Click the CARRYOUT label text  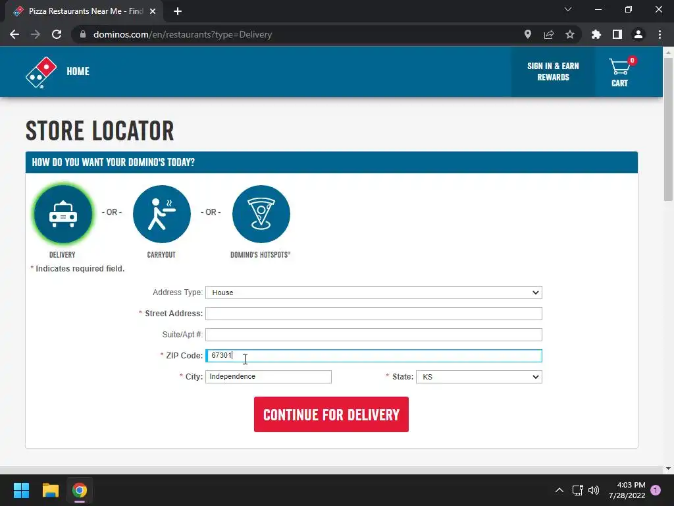pyautogui.click(x=161, y=255)
